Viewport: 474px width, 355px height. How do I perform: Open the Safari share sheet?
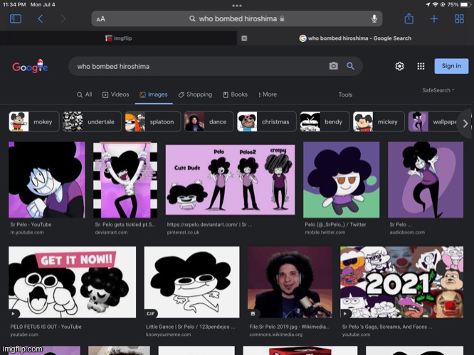click(409, 18)
